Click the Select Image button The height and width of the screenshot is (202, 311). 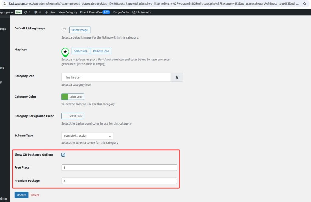80,30
